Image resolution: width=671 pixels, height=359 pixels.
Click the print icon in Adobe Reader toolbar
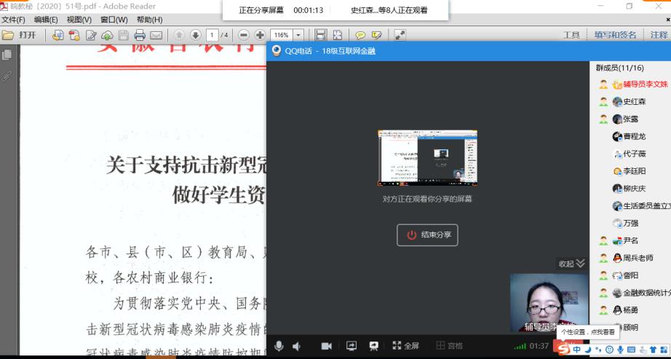139,35
